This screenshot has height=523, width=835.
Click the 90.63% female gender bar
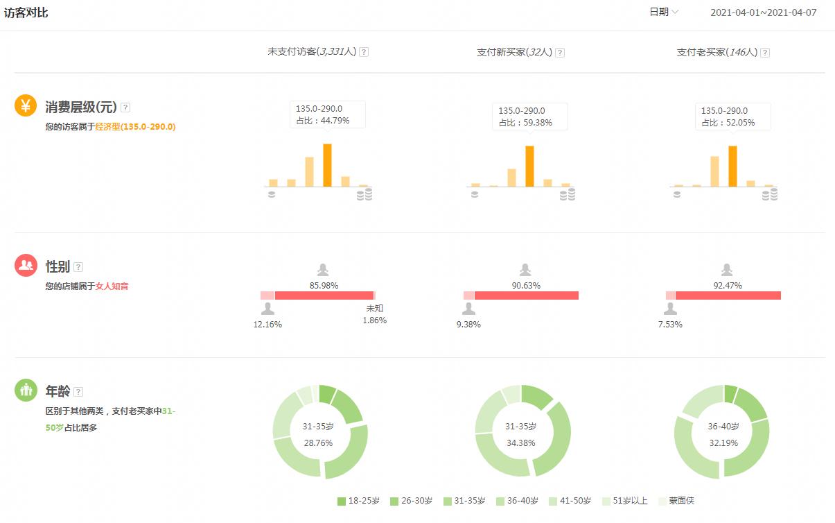click(x=527, y=295)
